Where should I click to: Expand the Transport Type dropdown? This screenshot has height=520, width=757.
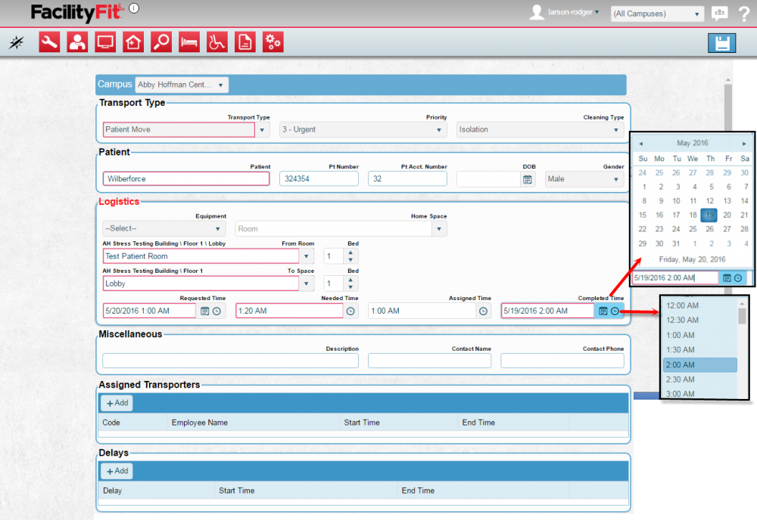tap(262, 130)
